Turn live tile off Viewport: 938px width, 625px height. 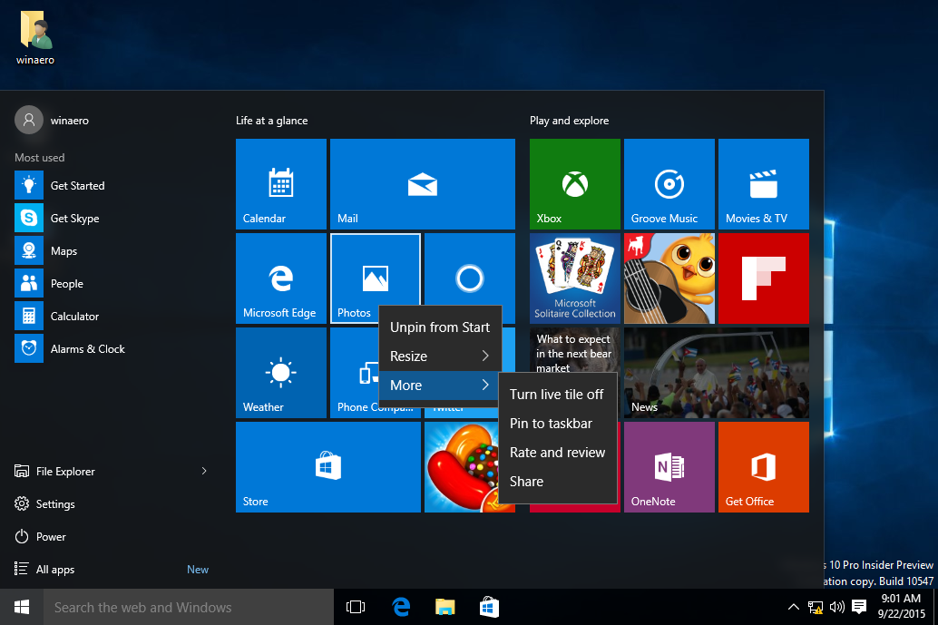[556, 395]
